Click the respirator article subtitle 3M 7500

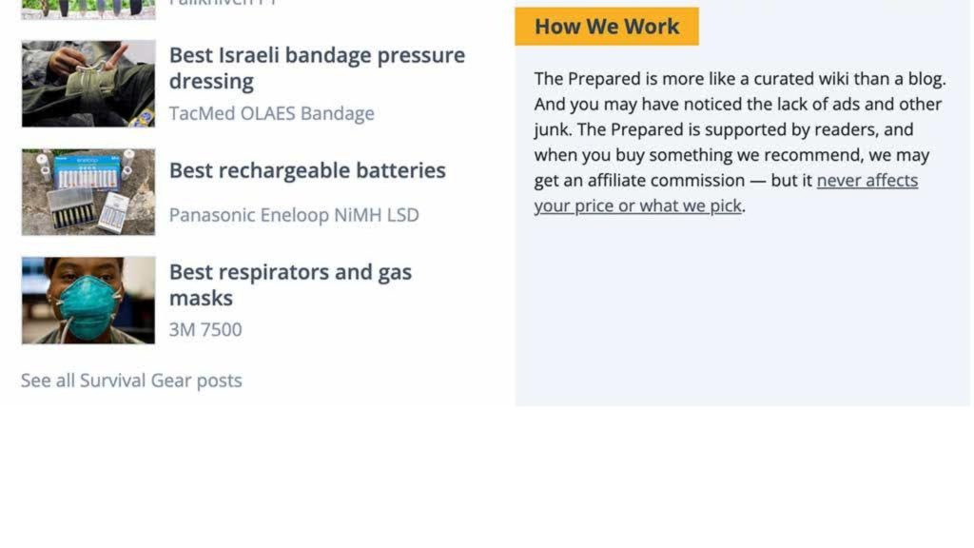[x=205, y=329]
